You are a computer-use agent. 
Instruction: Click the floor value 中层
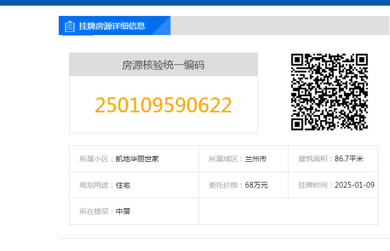[x=123, y=211]
